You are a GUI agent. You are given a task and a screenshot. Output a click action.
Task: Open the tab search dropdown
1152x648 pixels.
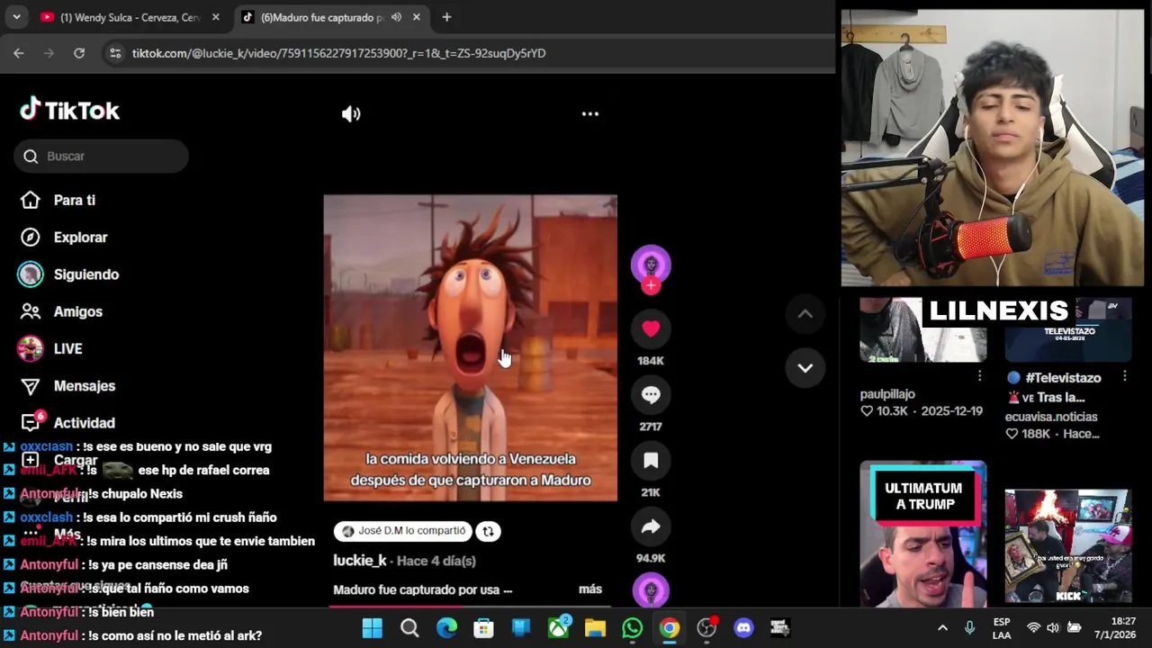(x=16, y=17)
